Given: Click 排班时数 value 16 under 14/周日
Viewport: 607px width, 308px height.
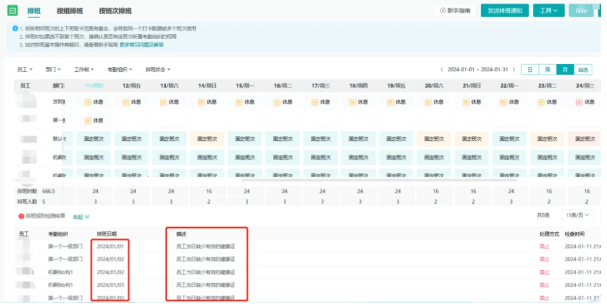Looking at the screenshot, I should (x=209, y=191).
